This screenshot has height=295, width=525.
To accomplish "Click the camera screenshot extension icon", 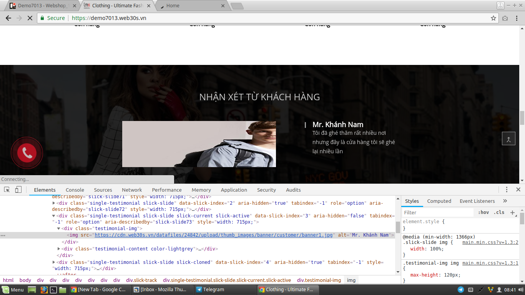I will pyautogui.click(x=505, y=18).
